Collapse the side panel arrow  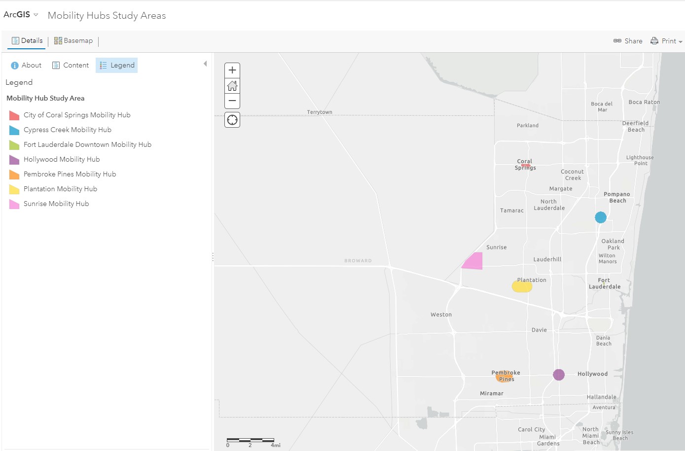[x=205, y=64]
